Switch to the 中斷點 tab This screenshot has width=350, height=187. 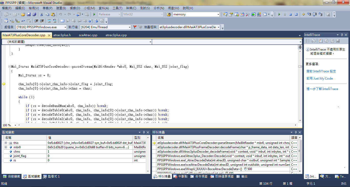180,176
